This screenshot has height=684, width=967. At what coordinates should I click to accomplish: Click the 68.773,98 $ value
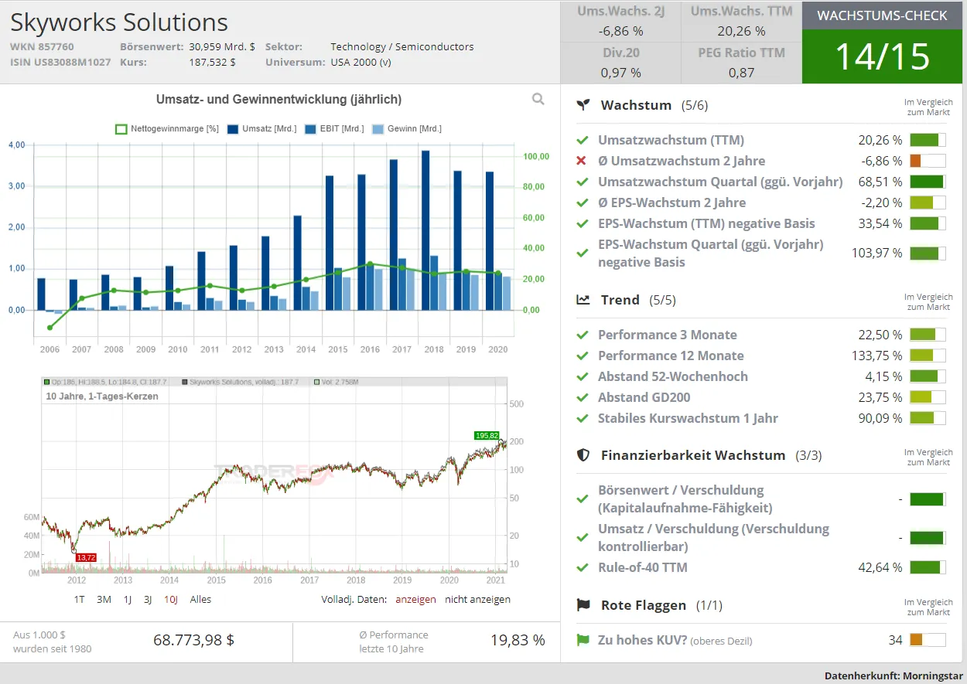pyautogui.click(x=194, y=640)
